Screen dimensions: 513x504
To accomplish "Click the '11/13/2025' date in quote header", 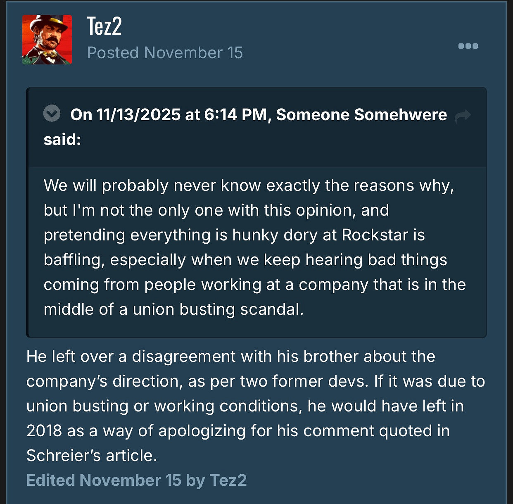I will tap(138, 114).
